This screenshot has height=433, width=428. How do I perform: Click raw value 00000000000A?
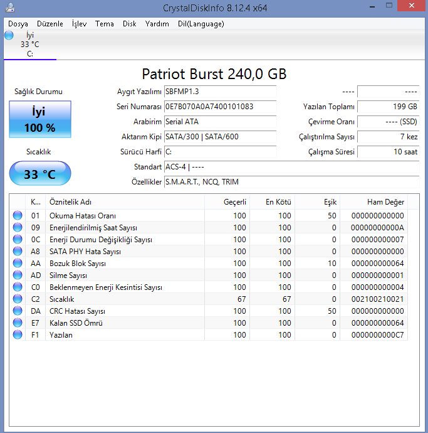click(x=377, y=228)
